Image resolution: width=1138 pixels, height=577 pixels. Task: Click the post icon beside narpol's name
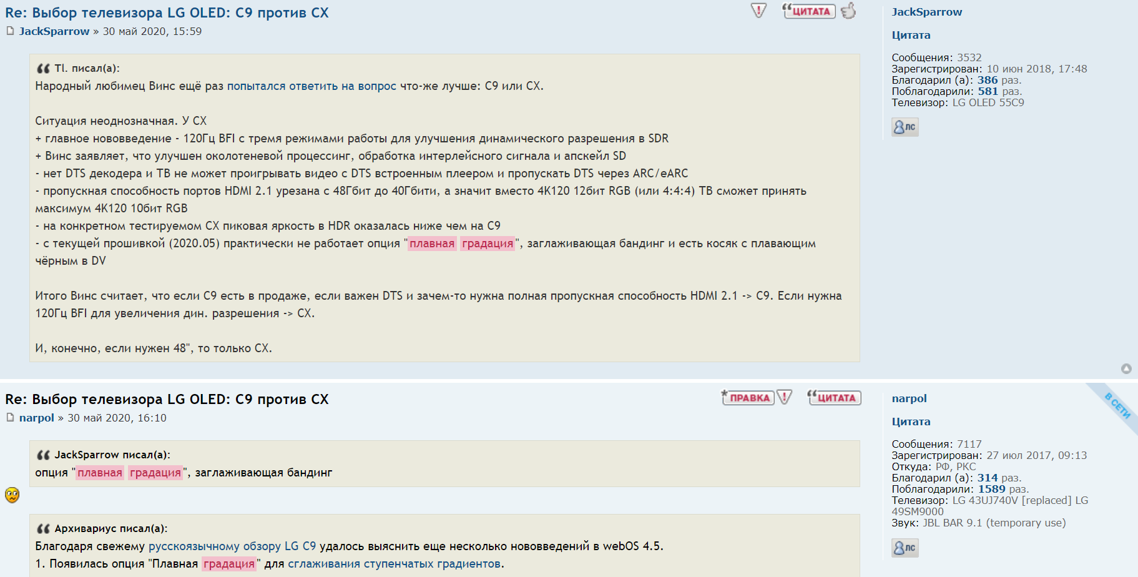10,417
